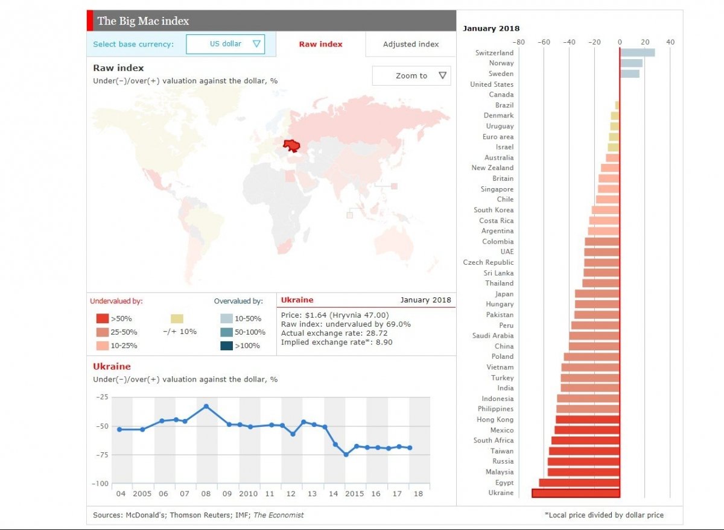Click the dark blue >100% overvalued legend swatch
724x530 pixels.
[x=226, y=345]
